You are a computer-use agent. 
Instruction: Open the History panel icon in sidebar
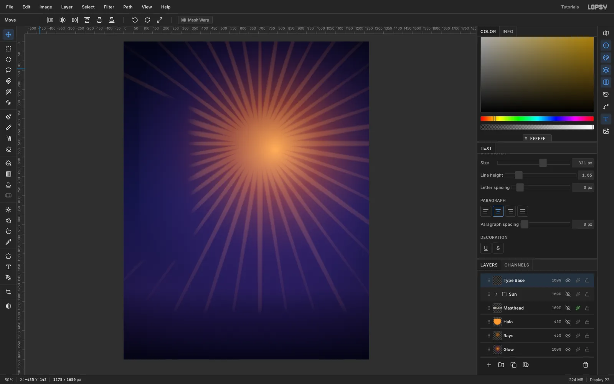pos(606,94)
